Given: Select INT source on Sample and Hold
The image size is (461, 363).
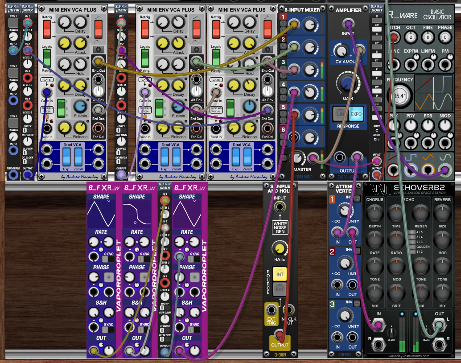Looking at the screenshot, I should click(x=280, y=274).
